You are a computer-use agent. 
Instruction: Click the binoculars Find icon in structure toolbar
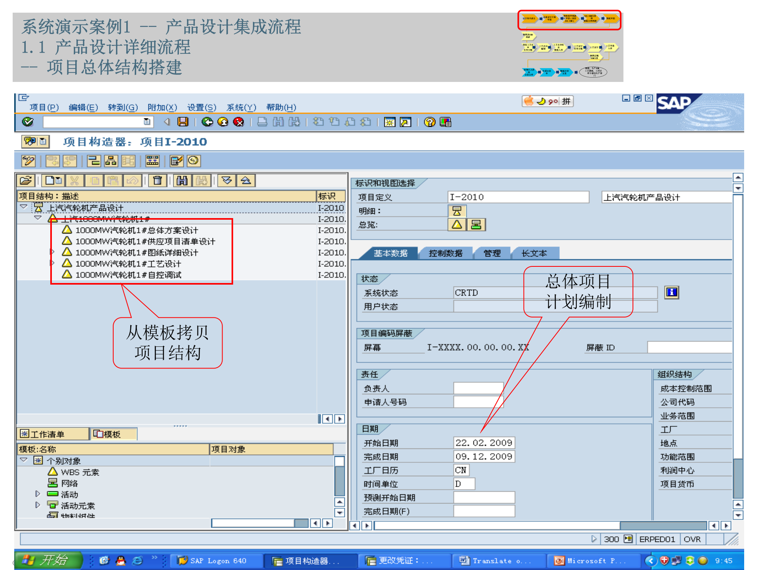point(181,180)
